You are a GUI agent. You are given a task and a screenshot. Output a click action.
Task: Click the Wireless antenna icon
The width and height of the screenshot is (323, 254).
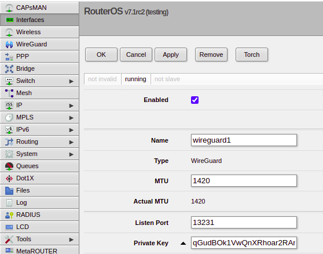coord(9,32)
